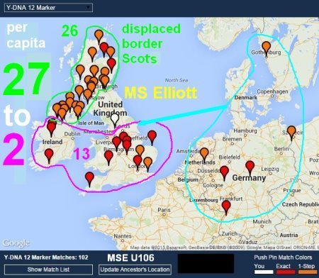319x278 pixels.
Task: Click the Paris city label on map
Action: point(164,210)
